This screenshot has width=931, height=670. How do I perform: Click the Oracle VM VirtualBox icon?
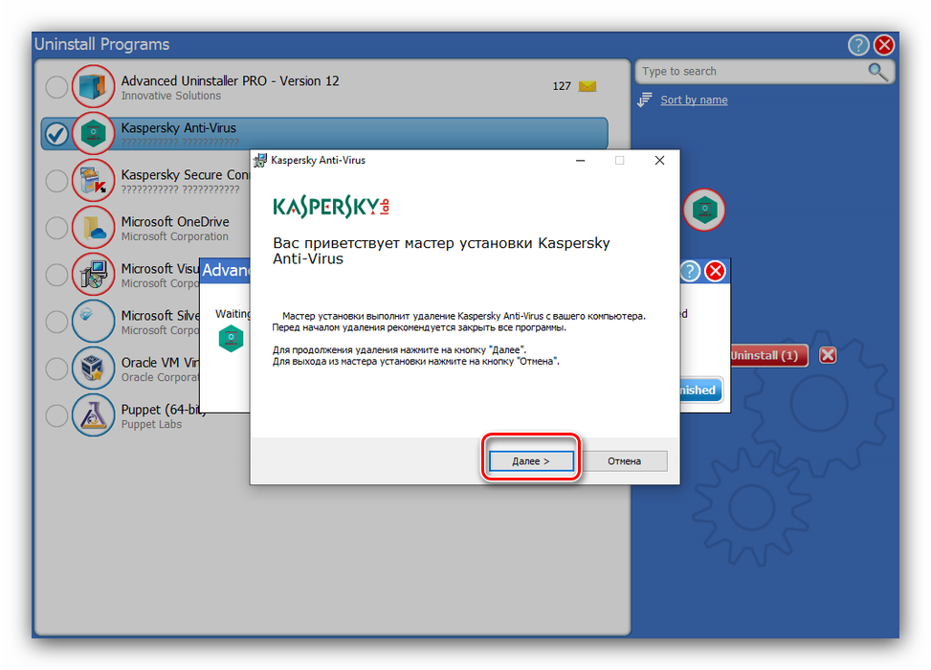pos(93,368)
